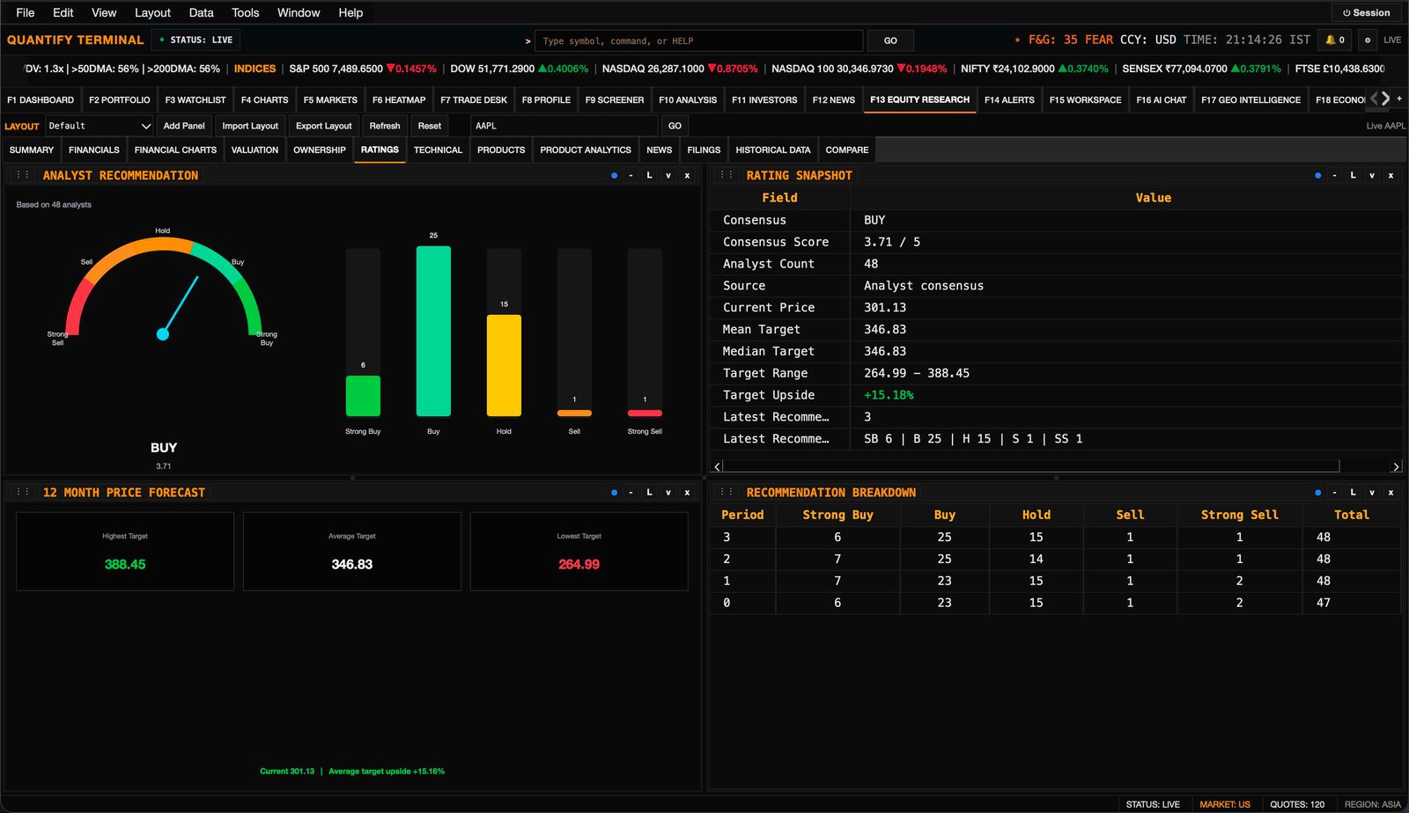1409x813 pixels.
Task: Grab the Recommendation Breakdown drag handle
Action: click(x=727, y=492)
